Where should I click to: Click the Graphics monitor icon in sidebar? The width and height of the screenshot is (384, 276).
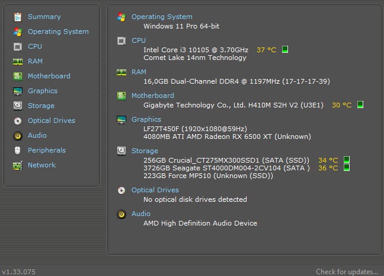(x=17, y=91)
